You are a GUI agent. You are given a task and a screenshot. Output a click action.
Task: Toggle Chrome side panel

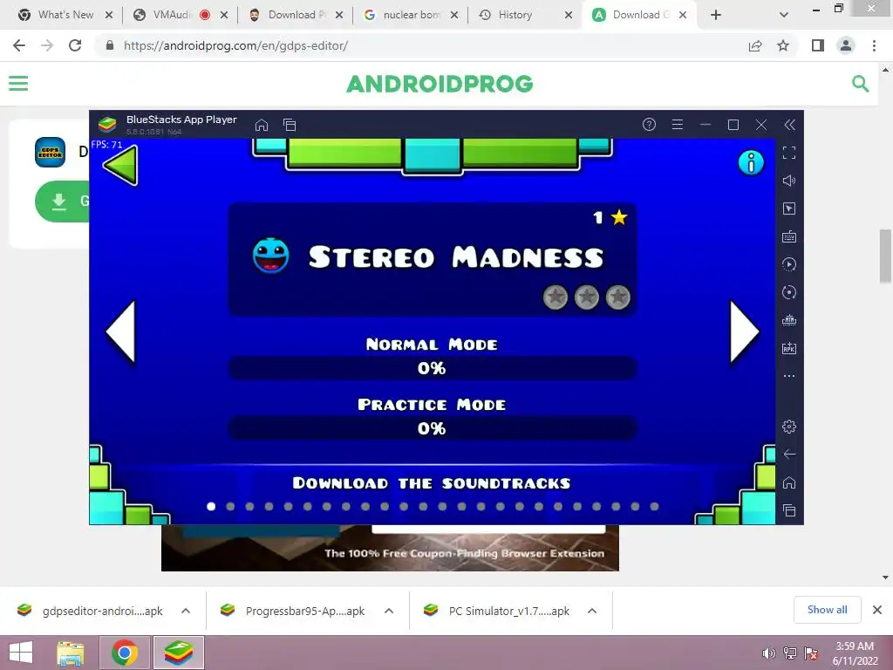(818, 45)
